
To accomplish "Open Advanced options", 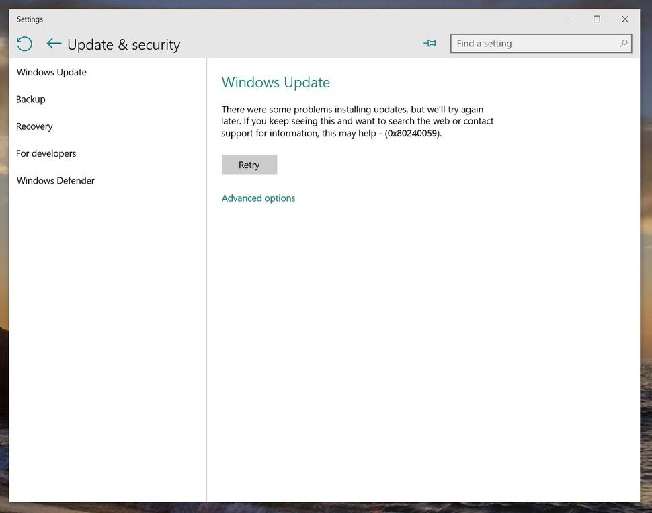I will tap(258, 198).
